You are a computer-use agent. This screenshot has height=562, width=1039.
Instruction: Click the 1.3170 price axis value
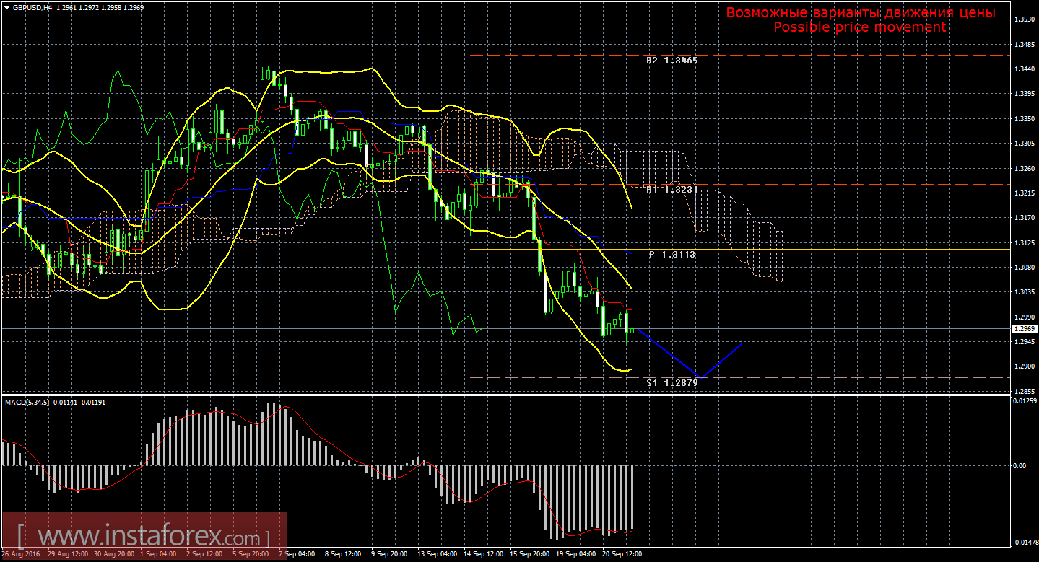[1025, 218]
